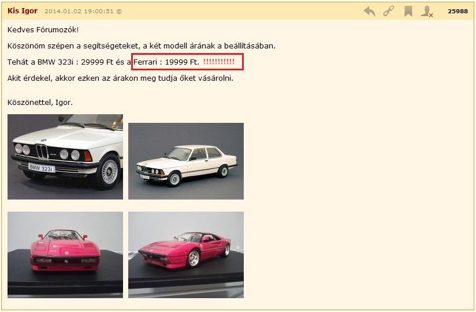Click post number 25988

(457, 12)
